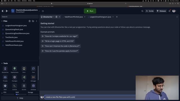Use the improve code in filename.js prompt
180x101 pixels.
click(x=61, y=46)
